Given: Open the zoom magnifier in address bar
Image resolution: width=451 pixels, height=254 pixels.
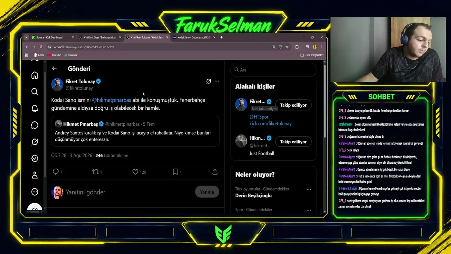Looking at the screenshot, I should 274,47.
